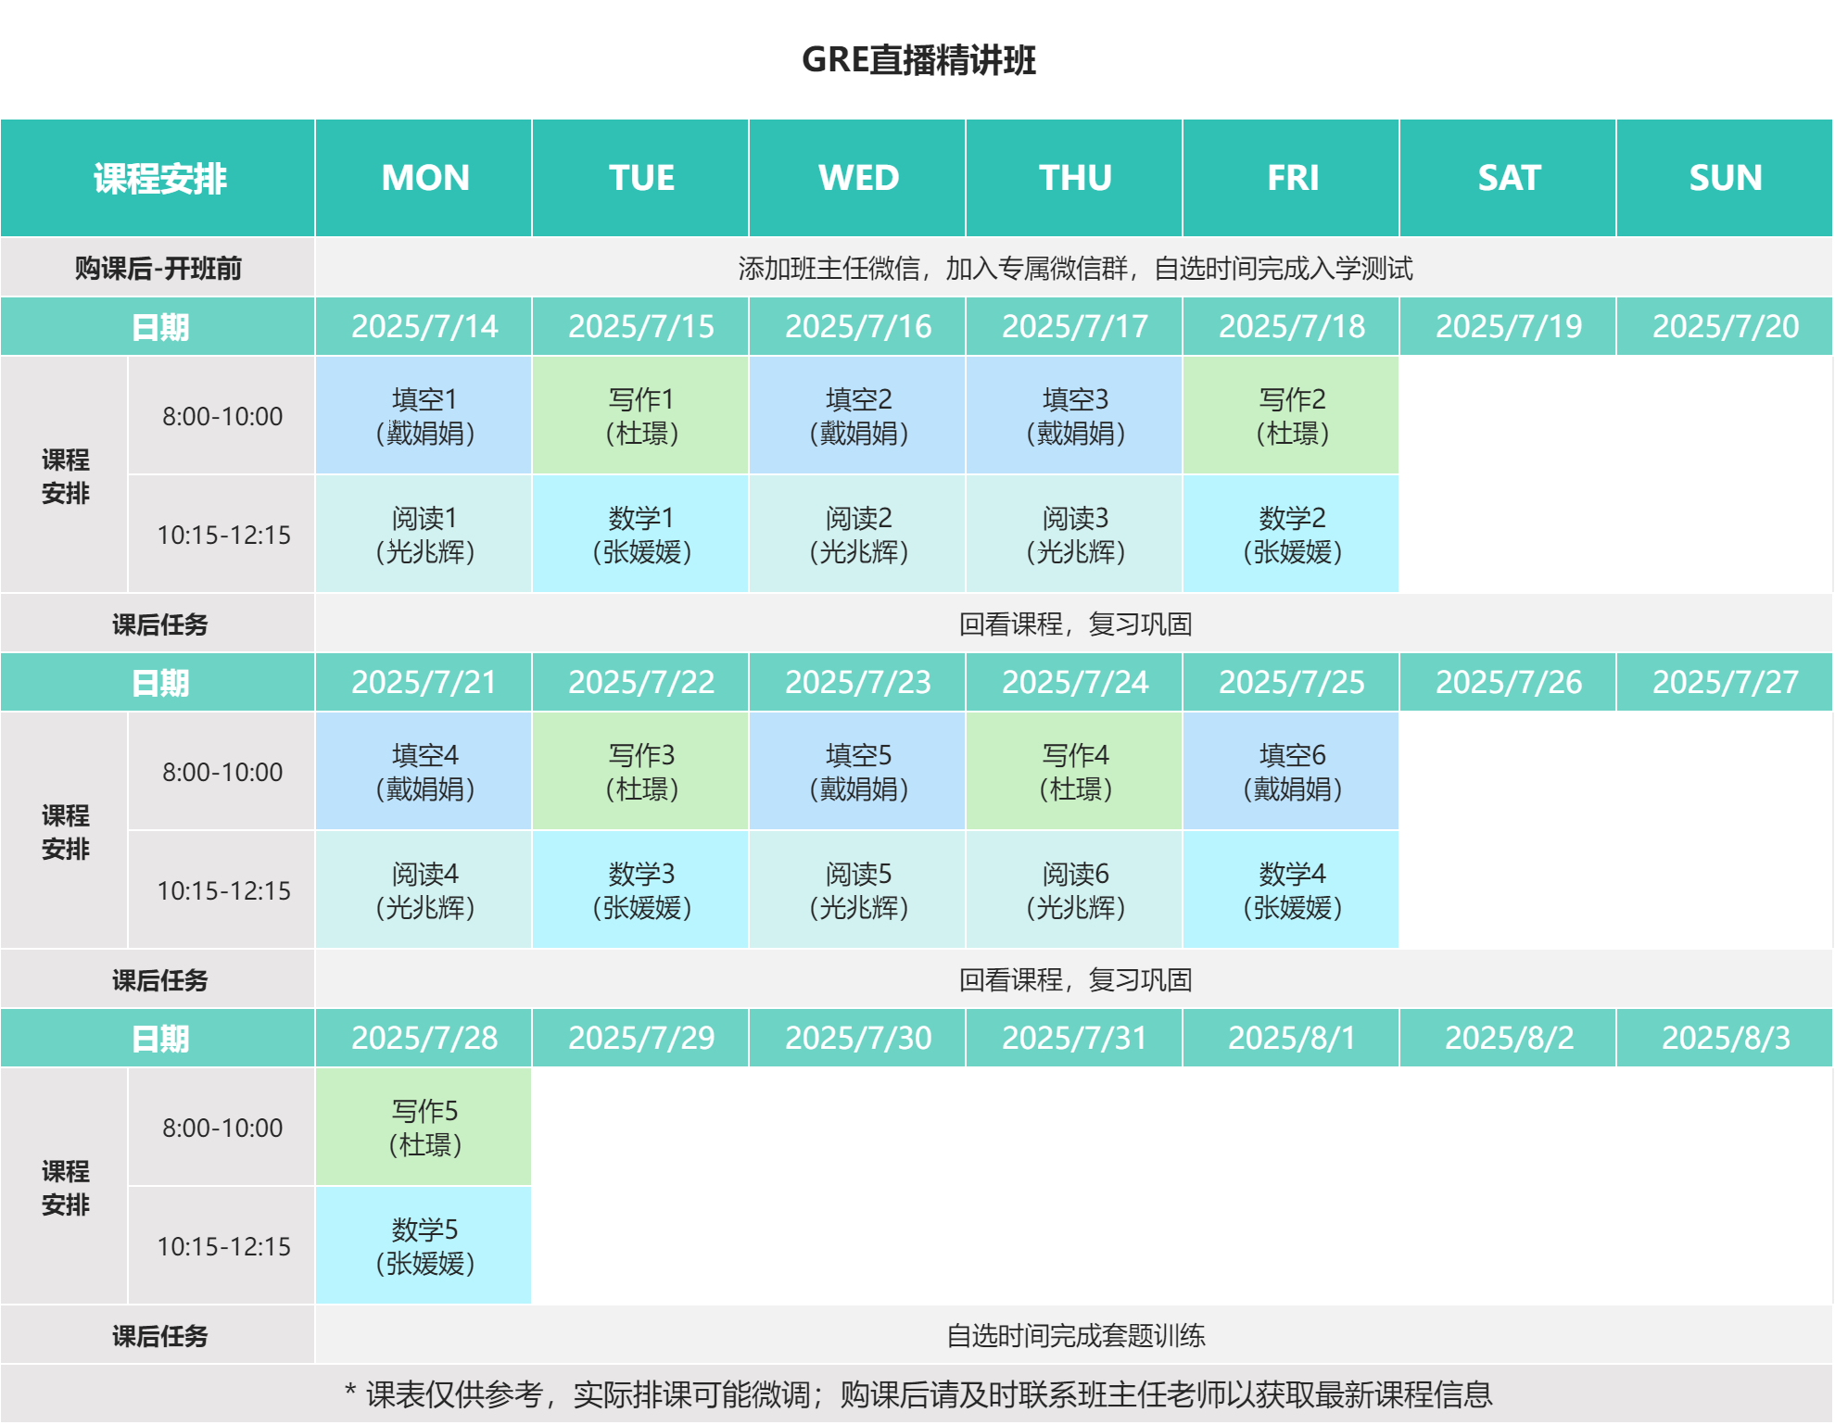Click date cell 2025/7/25
The image size is (1835, 1425).
1292,682
